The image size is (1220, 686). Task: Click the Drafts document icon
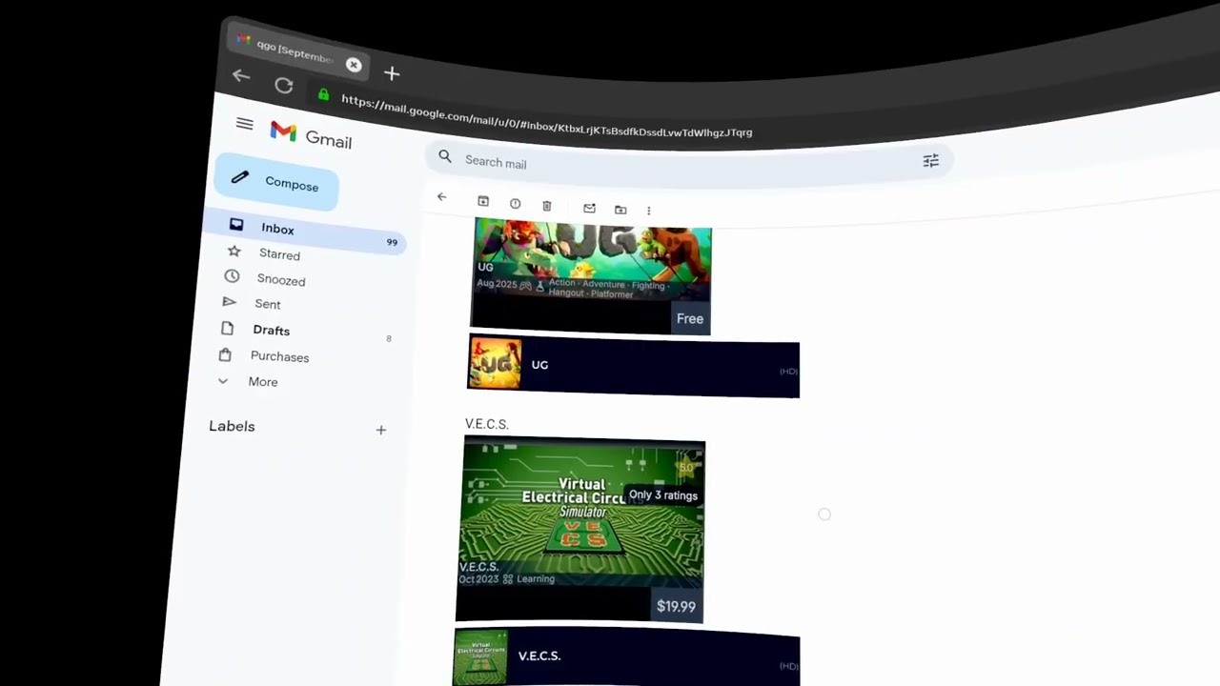[x=227, y=329]
